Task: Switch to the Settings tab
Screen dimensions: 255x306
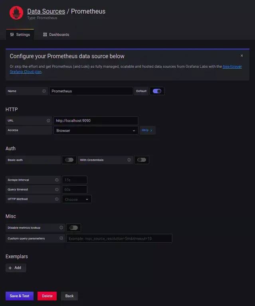Action: tap(20, 35)
